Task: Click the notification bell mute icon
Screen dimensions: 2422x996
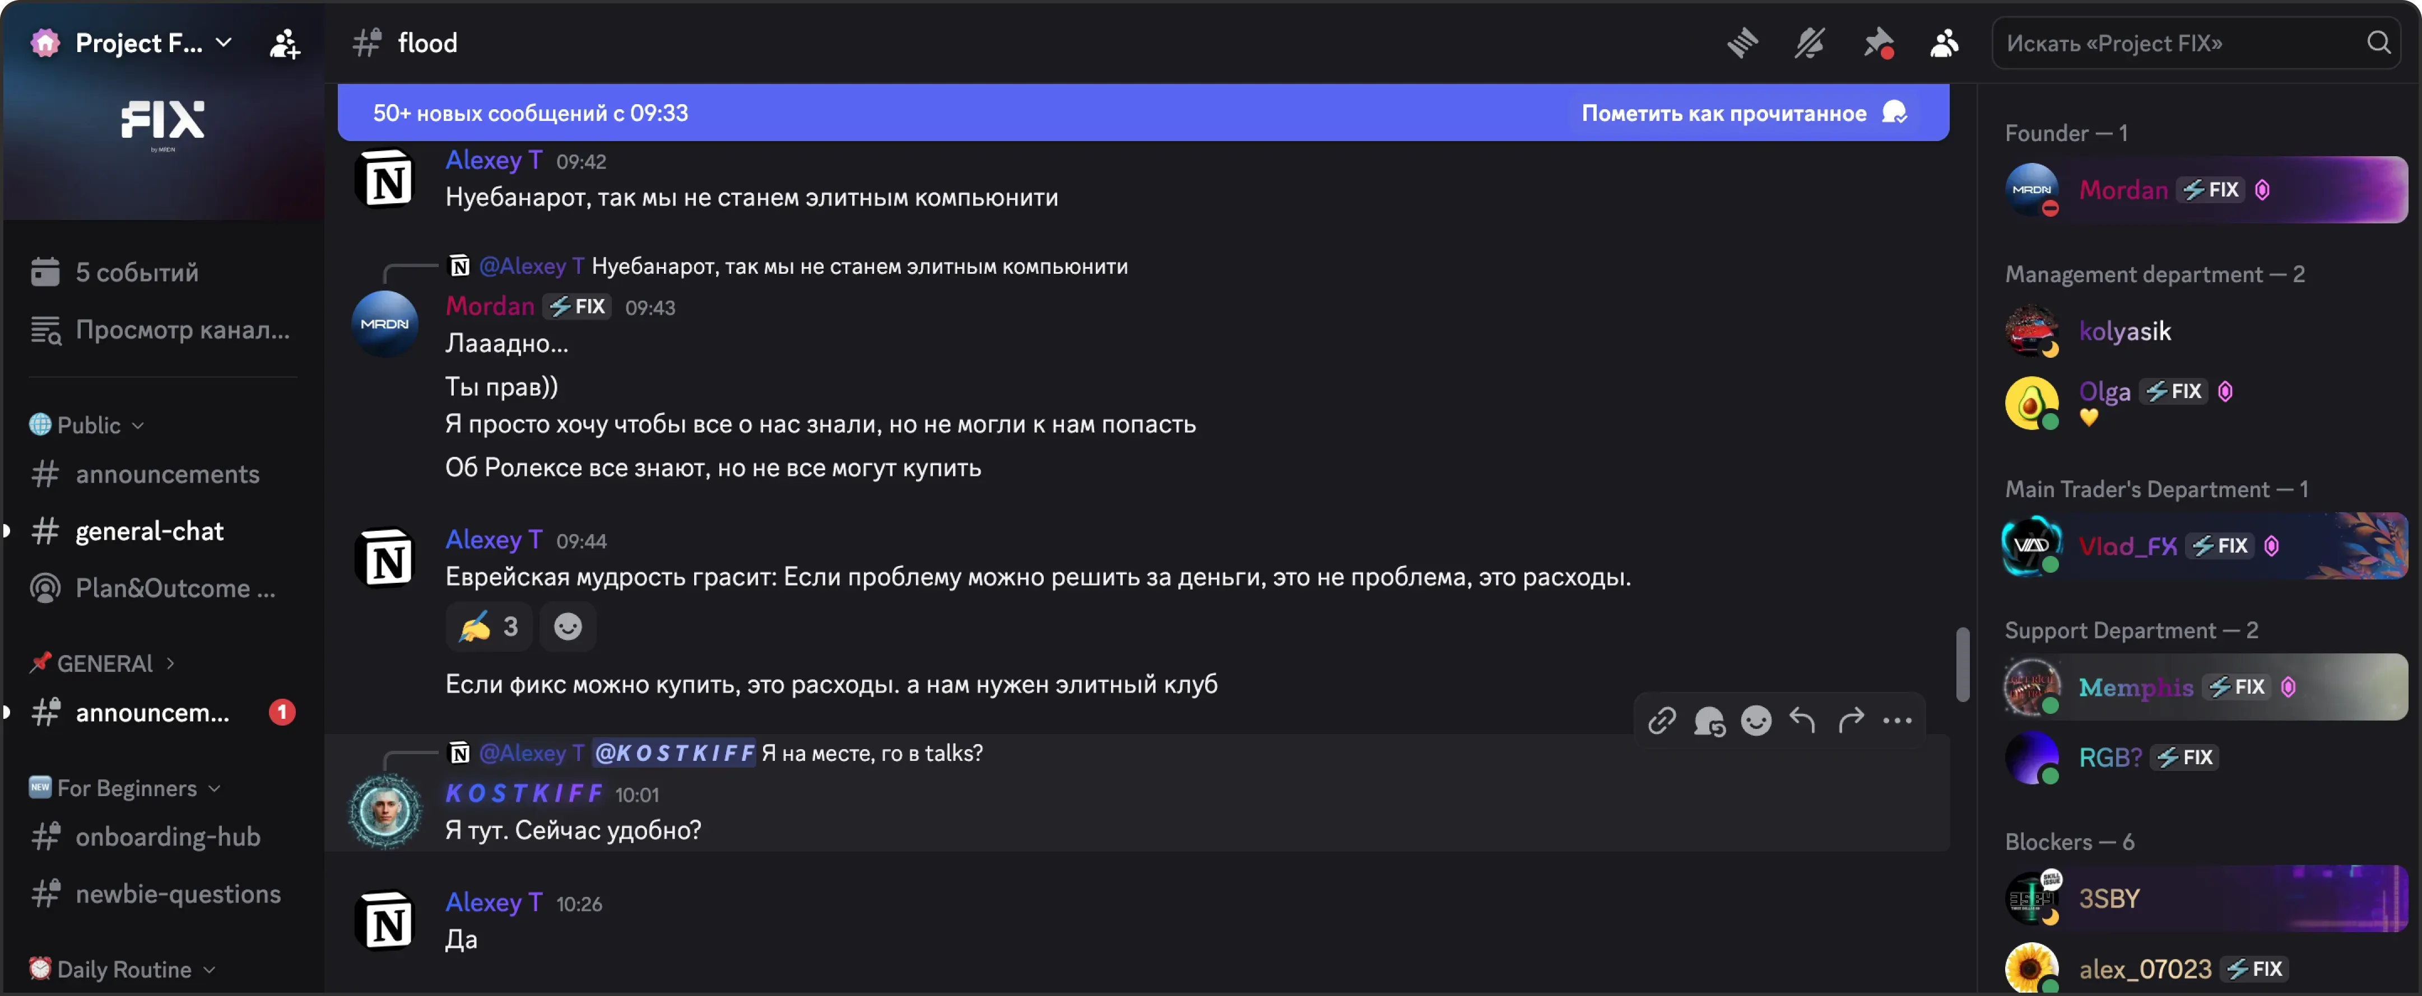Action: click(x=1809, y=43)
